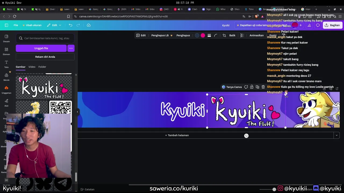The width and height of the screenshot is (344, 193).
Task: Expand the Edit mode dropdown
Action: (54, 25)
